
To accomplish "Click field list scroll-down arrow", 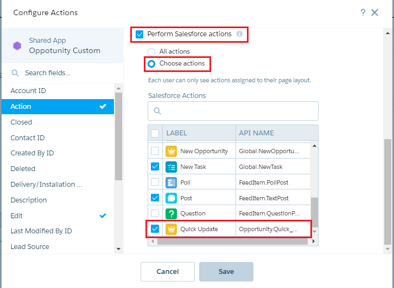I will coord(119,249).
